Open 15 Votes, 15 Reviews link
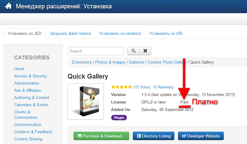 tap(153, 87)
